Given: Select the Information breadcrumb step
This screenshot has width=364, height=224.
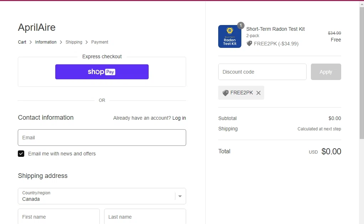Looking at the screenshot, I should coord(46,42).
